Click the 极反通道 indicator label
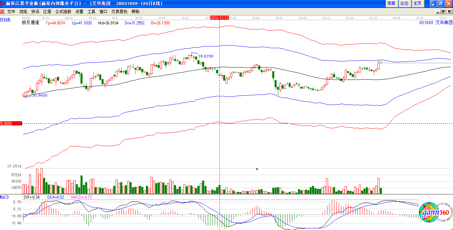 click(31, 23)
